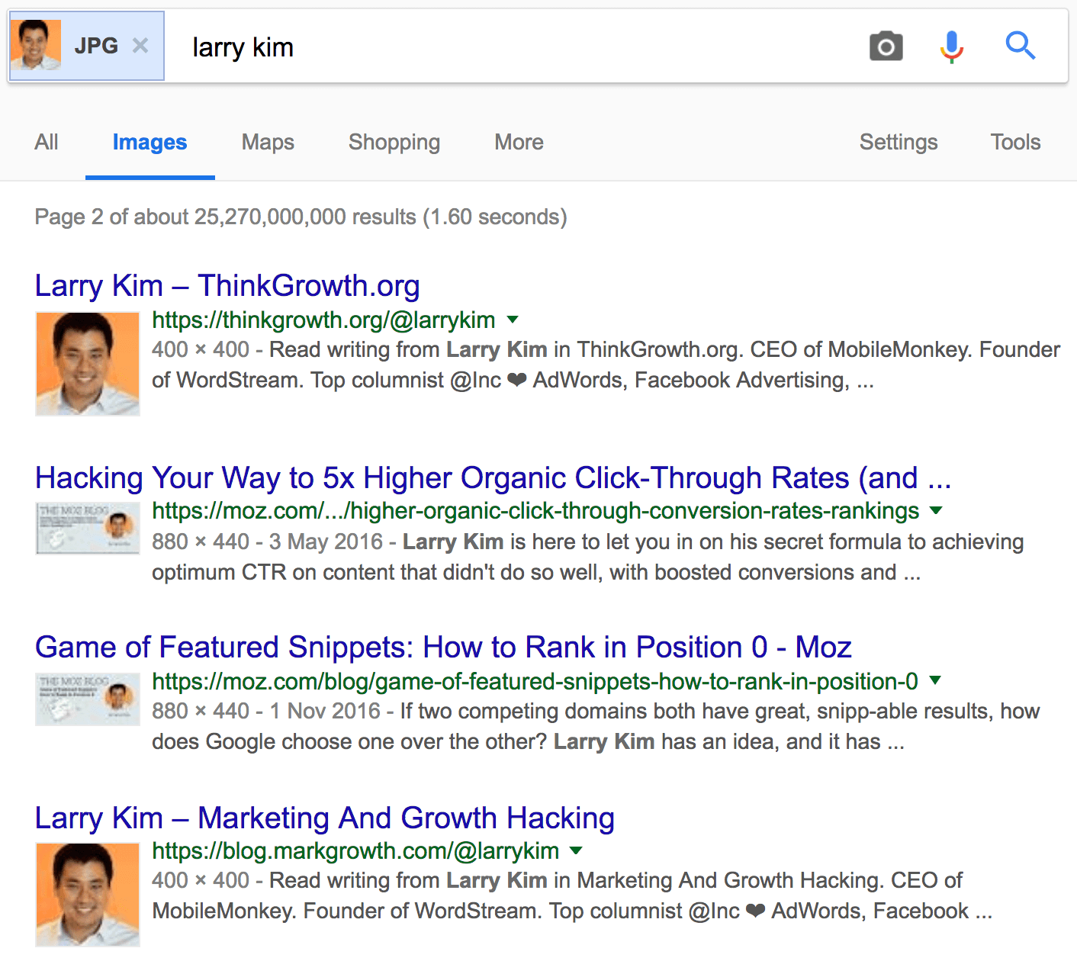The image size is (1077, 961).
Task: Open the Tools option
Action: tap(1015, 142)
